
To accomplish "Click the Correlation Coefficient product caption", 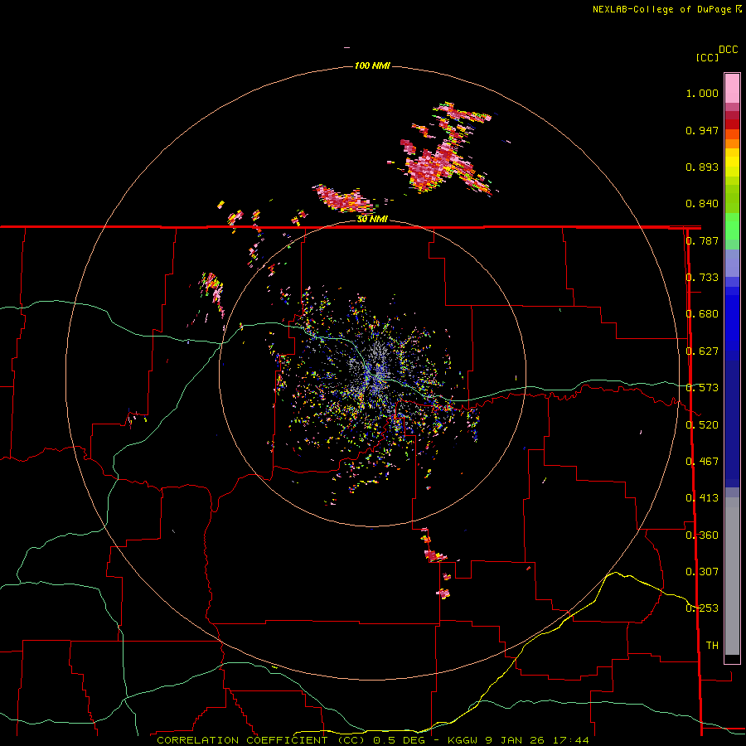I will click(x=372, y=740).
